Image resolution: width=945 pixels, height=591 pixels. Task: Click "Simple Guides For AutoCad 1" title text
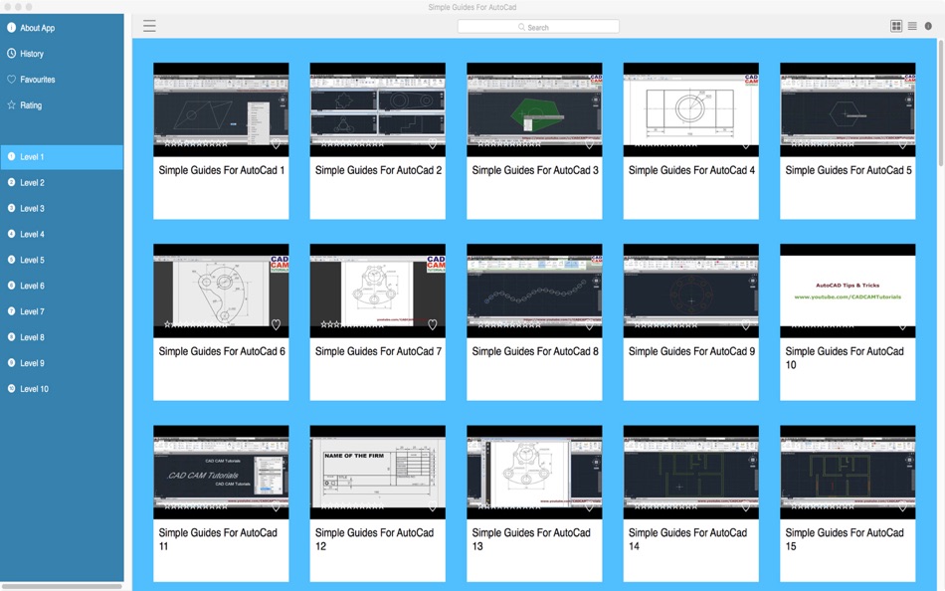coord(221,171)
